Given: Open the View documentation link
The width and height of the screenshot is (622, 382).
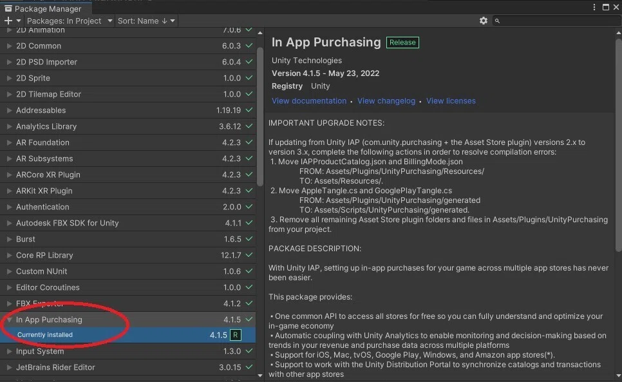Looking at the screenshot, I should [x=309, y=100].
